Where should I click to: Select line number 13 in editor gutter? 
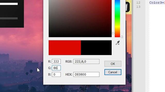pos(138,7)
